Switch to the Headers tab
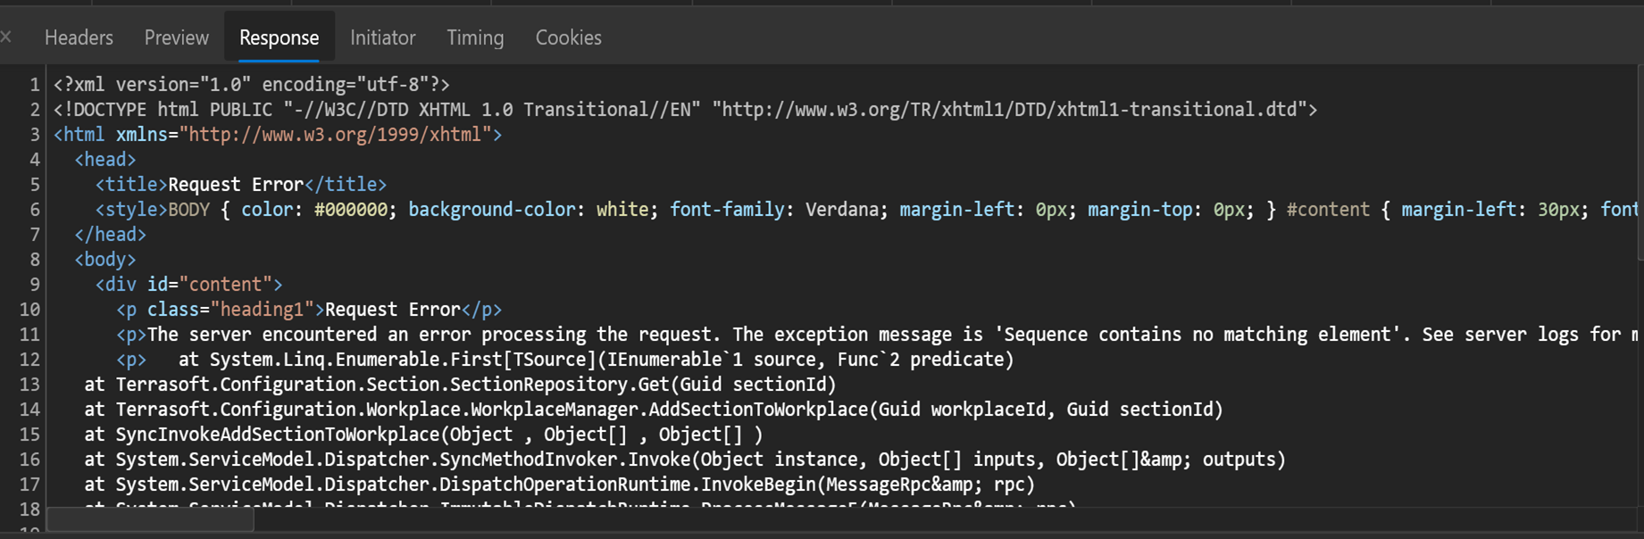 click(79, 37)
